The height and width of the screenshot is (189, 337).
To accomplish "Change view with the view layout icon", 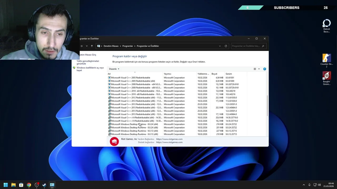I will tap(255, 69).
